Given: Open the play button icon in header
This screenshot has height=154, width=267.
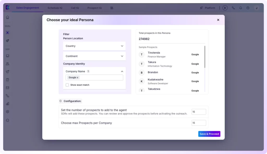Looking at the screenshot, I should tap(225, 8).
